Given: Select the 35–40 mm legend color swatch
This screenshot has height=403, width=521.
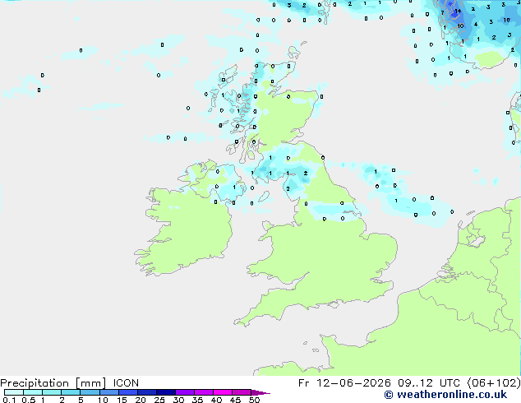Looking at the screenshot, I should click(204, 392).
